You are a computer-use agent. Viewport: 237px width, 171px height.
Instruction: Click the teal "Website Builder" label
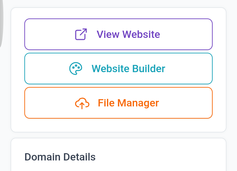[128, 69]
